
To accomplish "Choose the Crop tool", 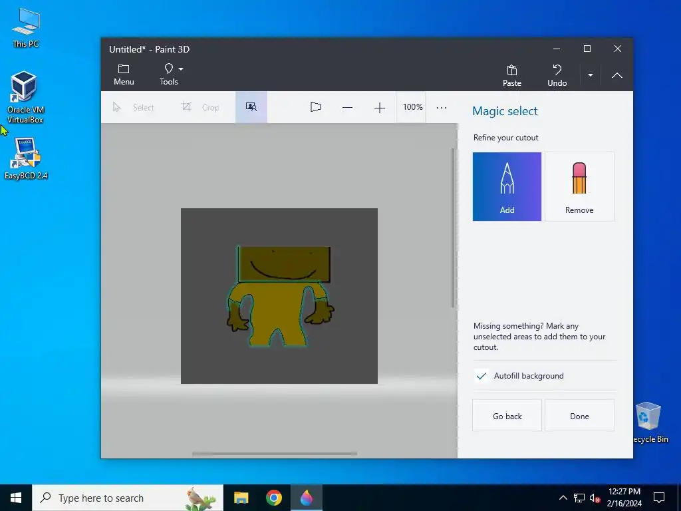I will click(x=200, y=107).
